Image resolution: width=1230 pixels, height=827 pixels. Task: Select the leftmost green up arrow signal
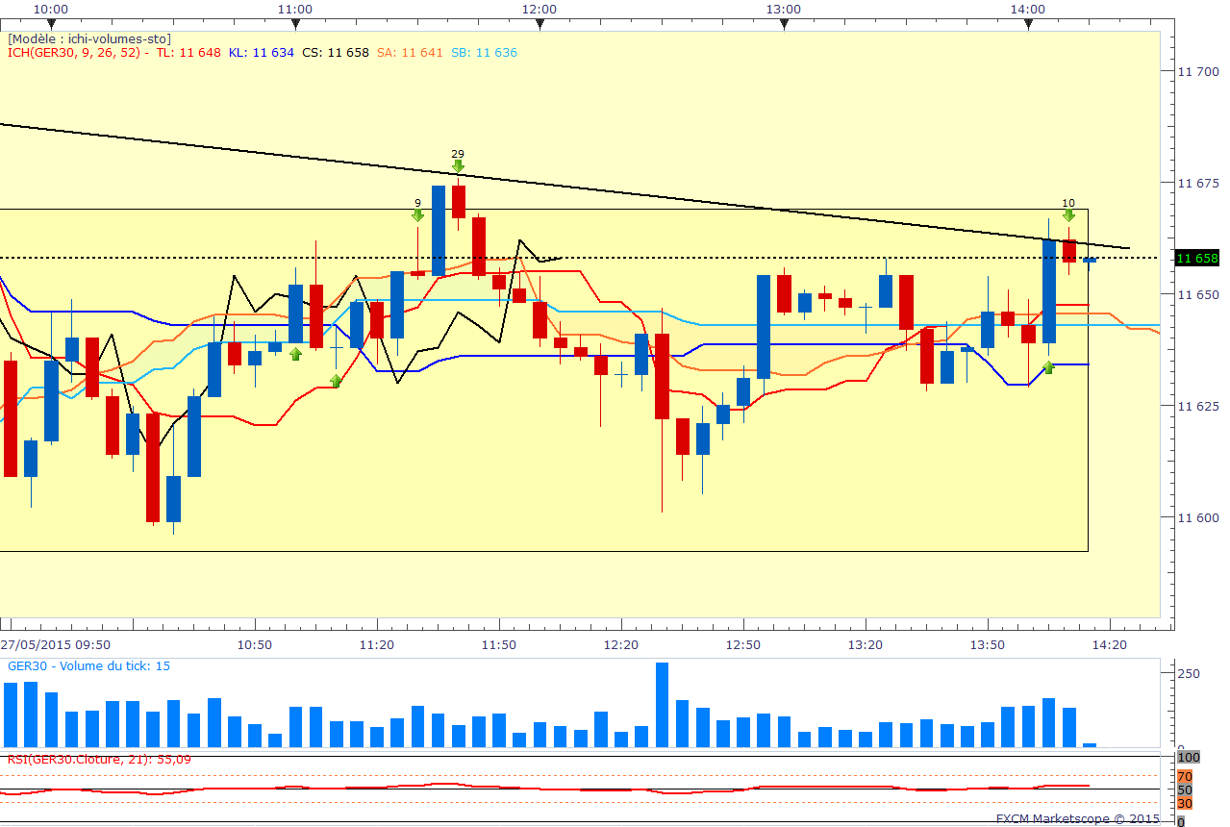coord(296,354)
